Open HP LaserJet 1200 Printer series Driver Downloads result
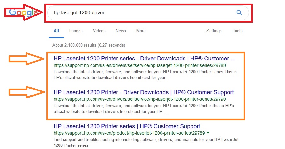 [144, 59]
